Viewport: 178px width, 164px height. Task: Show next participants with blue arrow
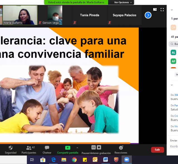point(148,15)
